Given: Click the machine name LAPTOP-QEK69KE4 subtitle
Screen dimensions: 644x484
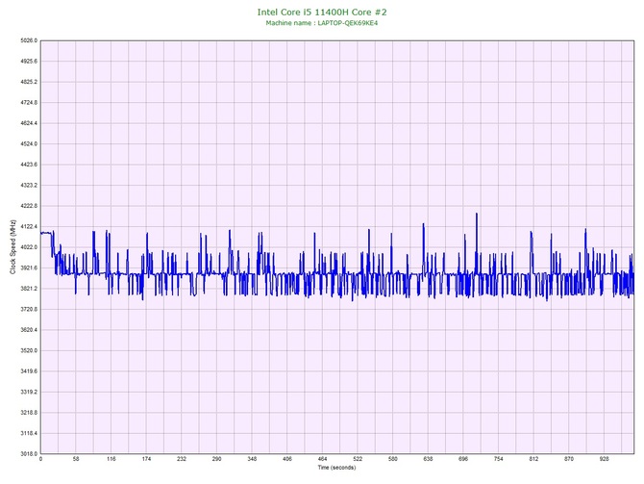Looking at the screenshot, I should coord(322,23).
